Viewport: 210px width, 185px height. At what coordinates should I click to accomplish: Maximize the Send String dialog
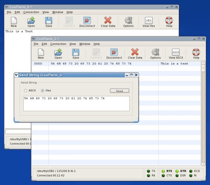132,75
